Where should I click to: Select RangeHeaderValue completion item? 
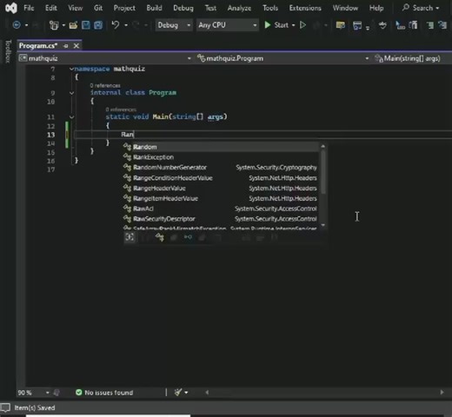(x=221, y=189)
